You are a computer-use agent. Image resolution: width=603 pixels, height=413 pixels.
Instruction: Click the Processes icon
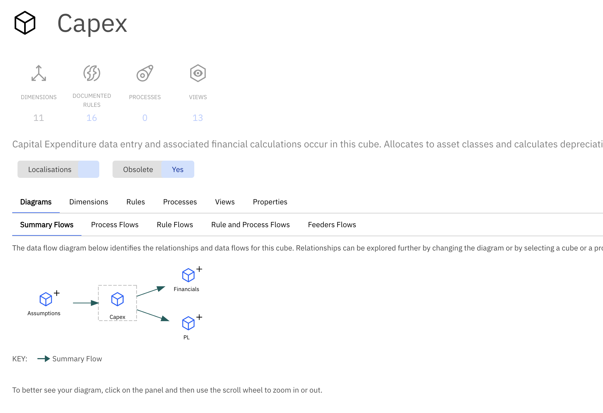pyautogui.click(x=145, y=73)
